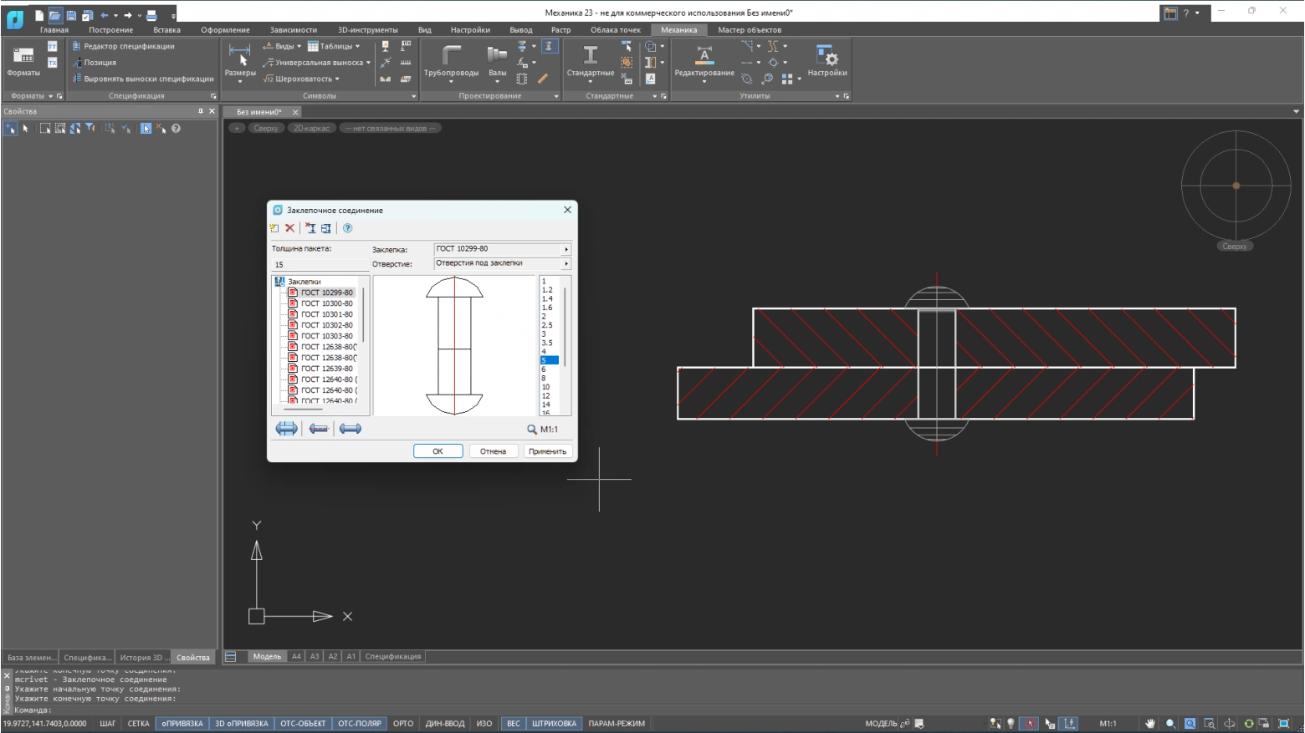Expand the Отверстие type dropdown
The width and height of the screenshot is (1305, 733).
point(566,264)
